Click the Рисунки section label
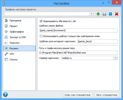123x100 pixels. click(14, 49)
